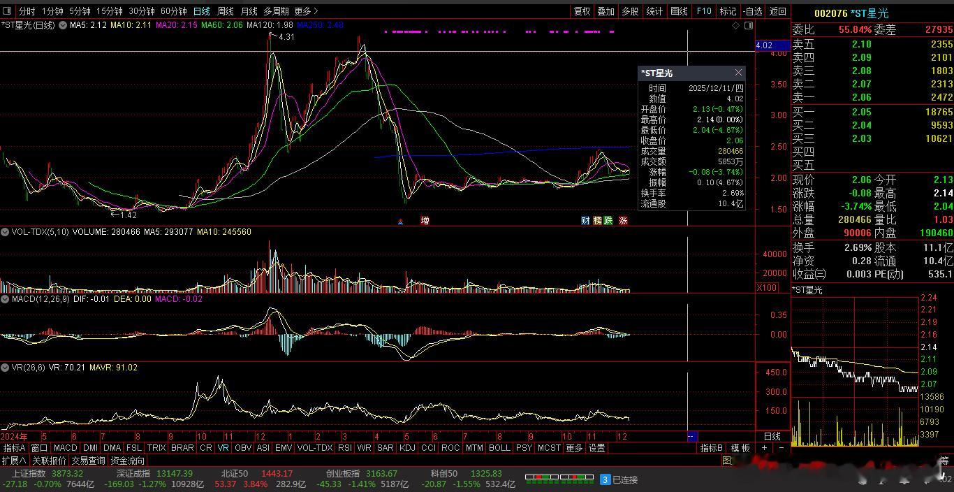Select the 60分钟 period tab
954x492 pixels.
tap(173, 11)
